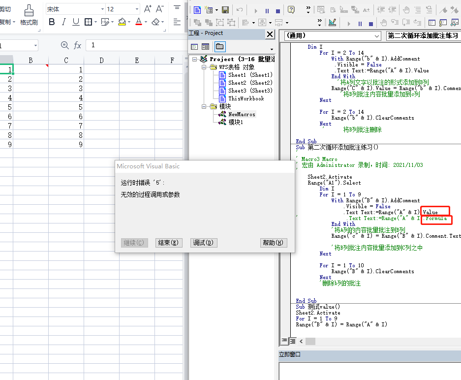Viewport: 461px width, 380px height.
Task: Click Run Sub in the Standard toolbar
Action: pyautogui.click(x=256, y=11)
